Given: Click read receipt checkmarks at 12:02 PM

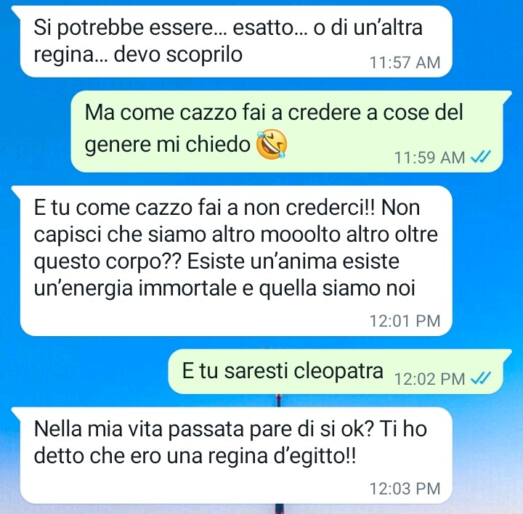Looking at the screenshot, I should click(481, 378).
